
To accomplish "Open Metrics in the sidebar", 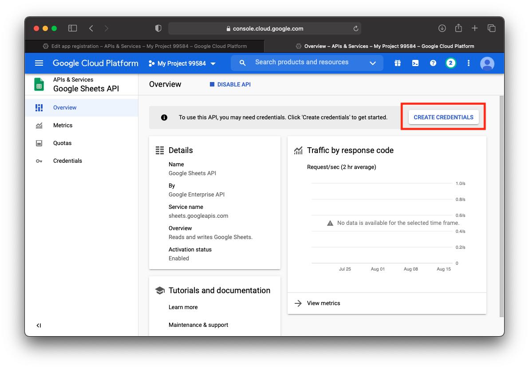I will 82,126.
